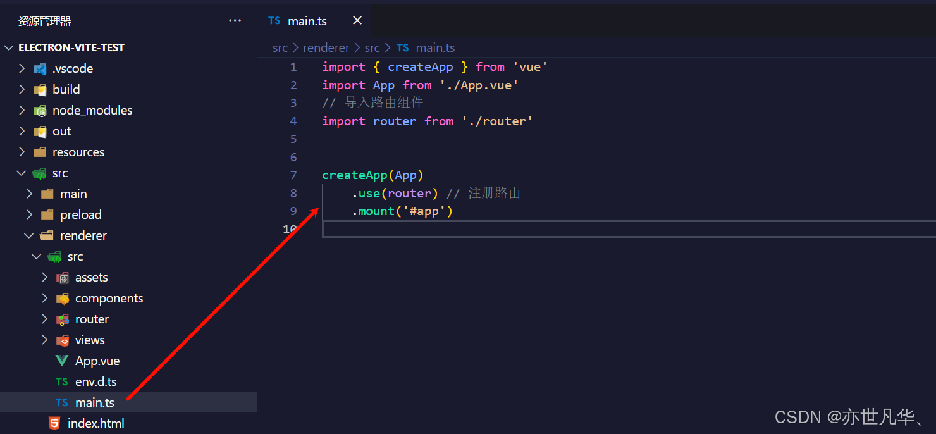Collapse the renderer folder chevron
Image resolution: width=936 pixels, height=434 pixels.
click(30, 235)
